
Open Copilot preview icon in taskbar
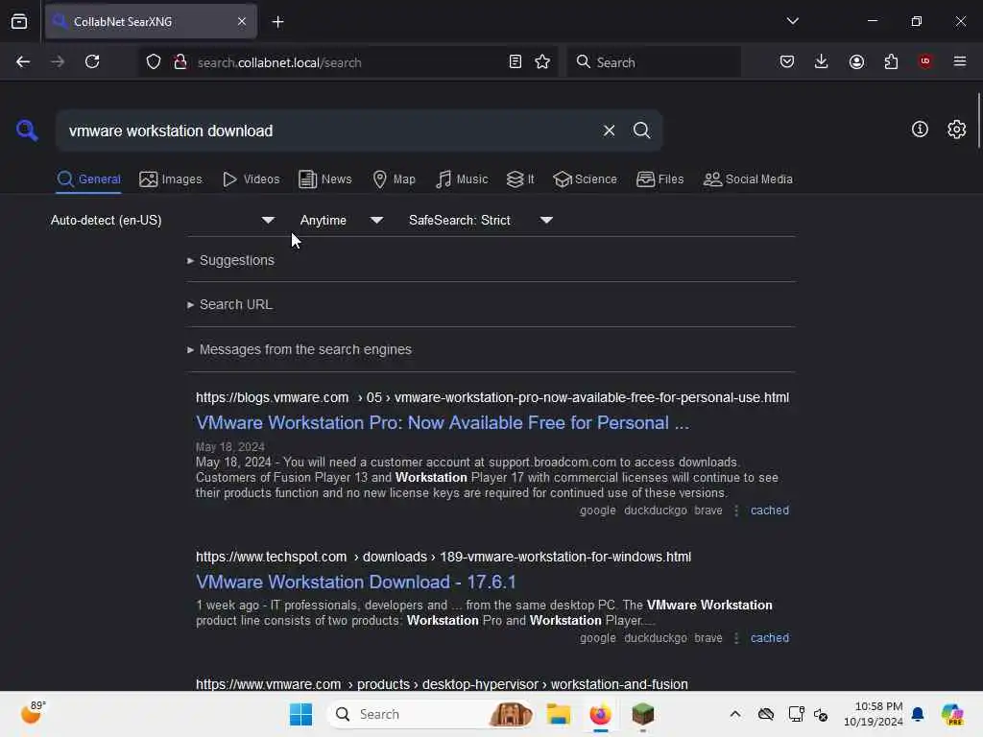(x=952, y=714)
